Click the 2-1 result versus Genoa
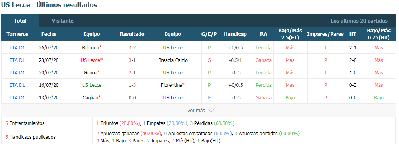 click(132, 73)
